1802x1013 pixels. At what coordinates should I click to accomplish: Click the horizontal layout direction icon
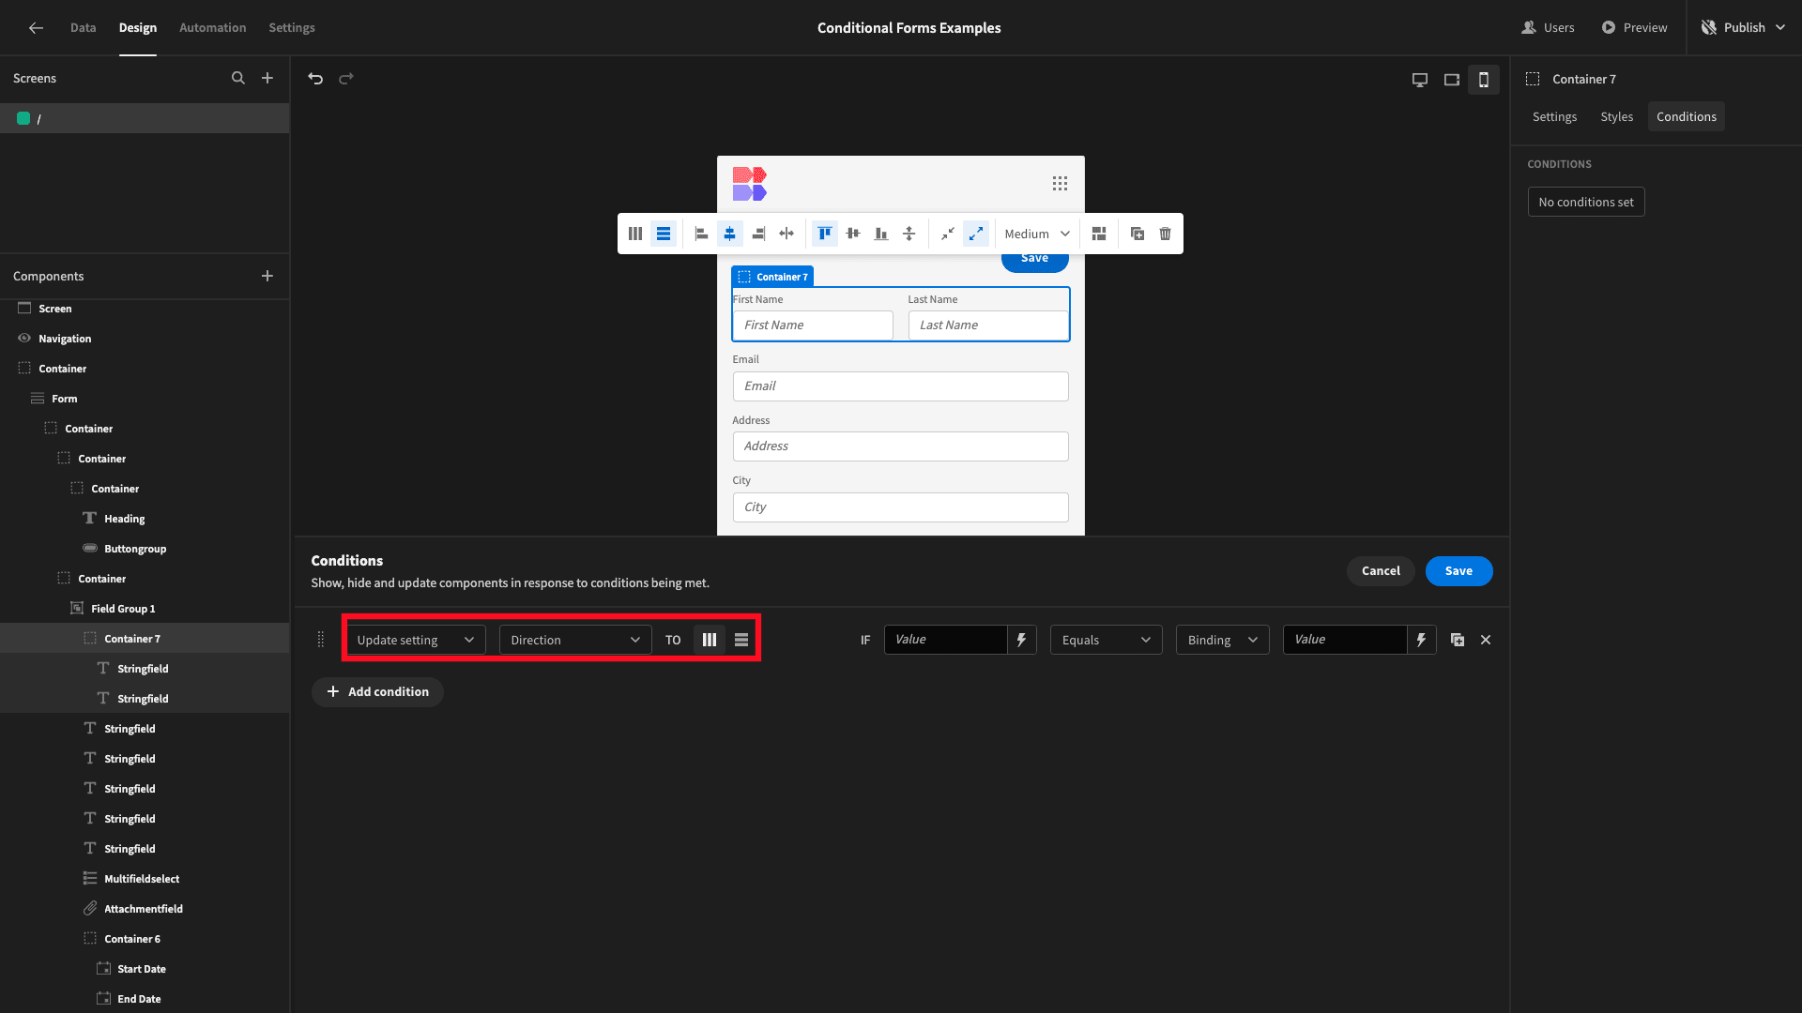[710, 640]
